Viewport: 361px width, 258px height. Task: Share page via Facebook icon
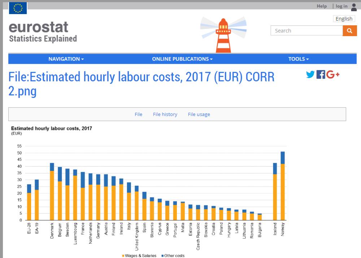coord(321,75)
